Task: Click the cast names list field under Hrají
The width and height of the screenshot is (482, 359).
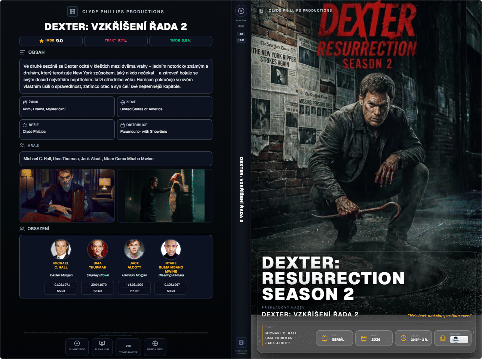Action: click(116, 159)
